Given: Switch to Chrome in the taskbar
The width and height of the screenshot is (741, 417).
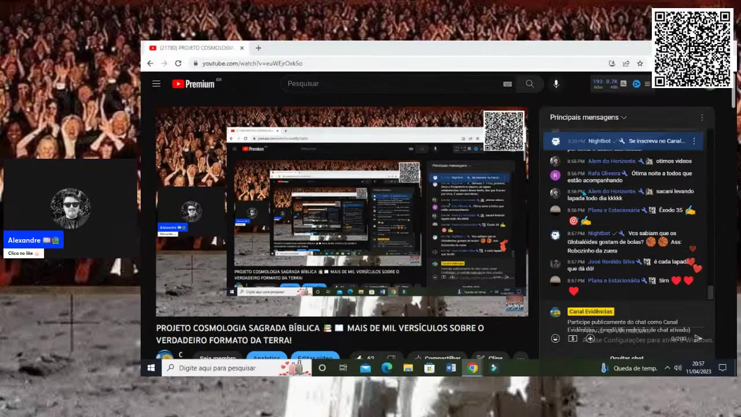Looking at the screenshot, I should coord(472,368).
